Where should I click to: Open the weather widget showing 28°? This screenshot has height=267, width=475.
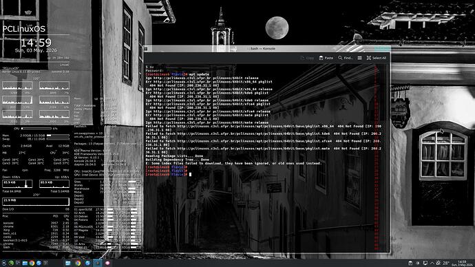click(443, 263)
